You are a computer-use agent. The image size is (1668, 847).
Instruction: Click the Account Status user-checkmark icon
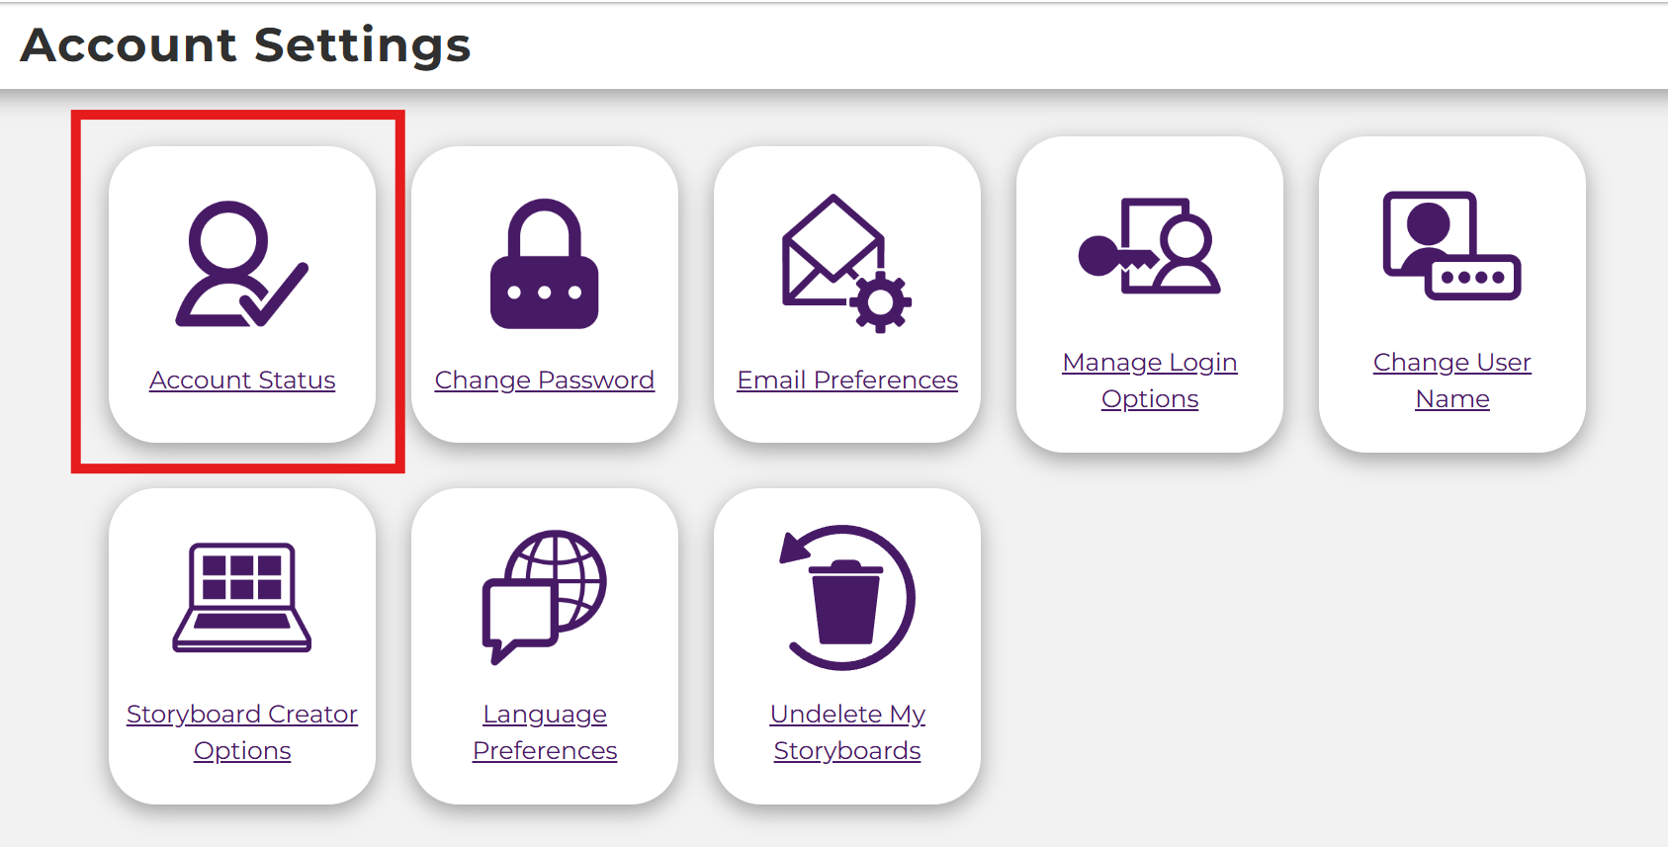(x=241, y=265)
